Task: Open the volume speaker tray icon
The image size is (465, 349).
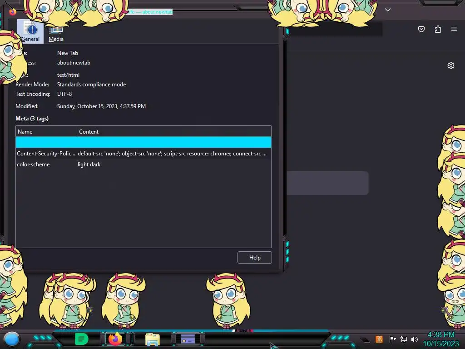Action: pos(414,339)
